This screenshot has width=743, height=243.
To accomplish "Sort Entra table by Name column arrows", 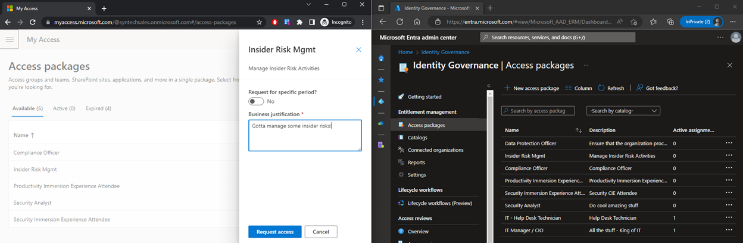I will [579, 130].
